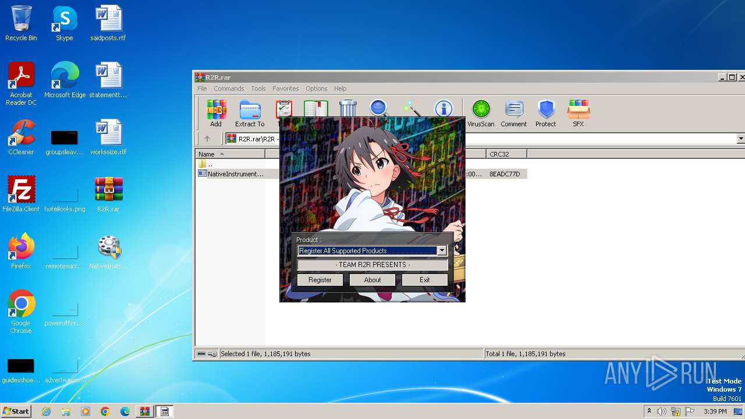745x419 pixels.
Task: Open the File menu
Action: tap(202, 88)
